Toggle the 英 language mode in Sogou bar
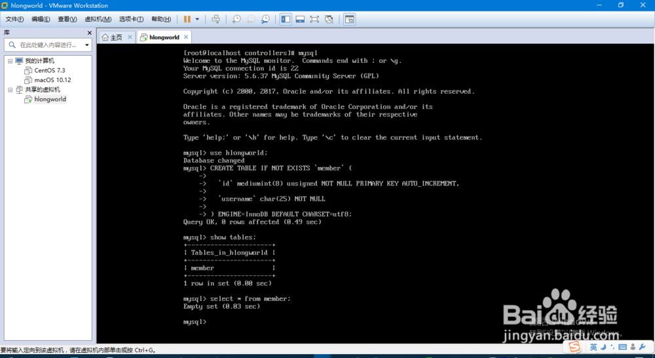Viewport: 655px width, 358px height. point(593,347)
